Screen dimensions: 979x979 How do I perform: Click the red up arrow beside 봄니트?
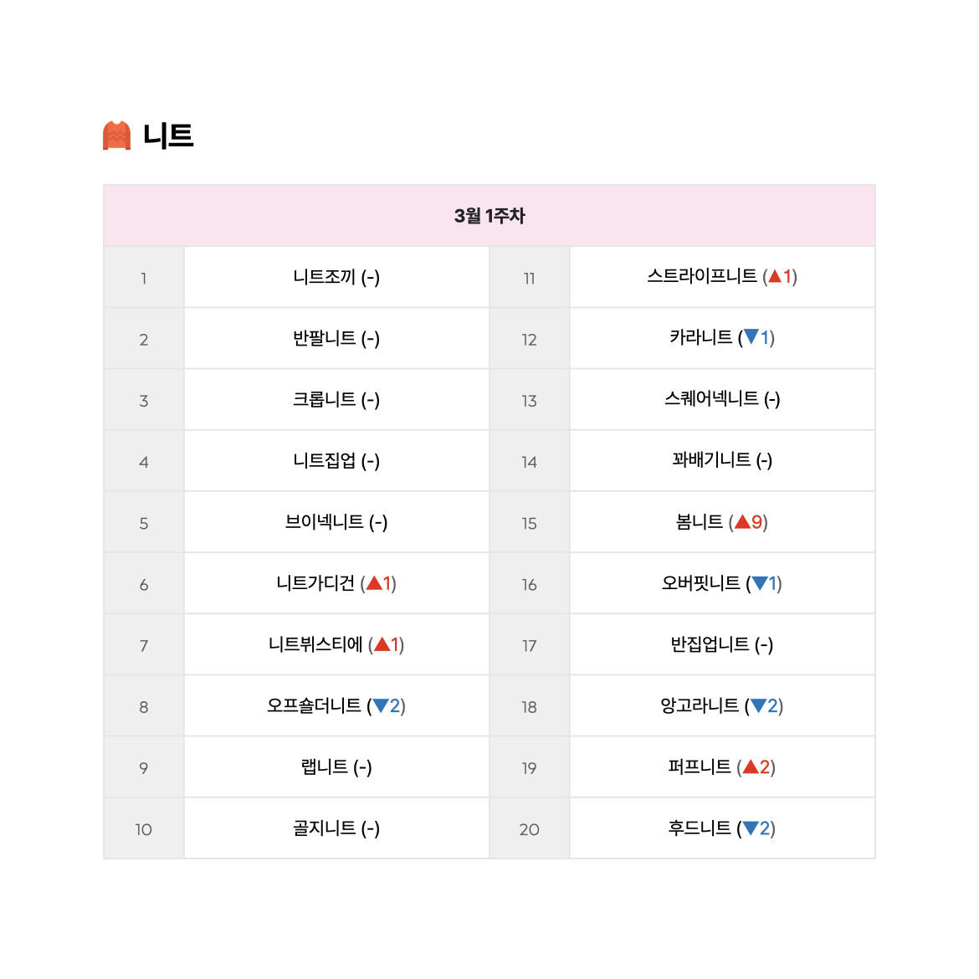pos(742,522)
